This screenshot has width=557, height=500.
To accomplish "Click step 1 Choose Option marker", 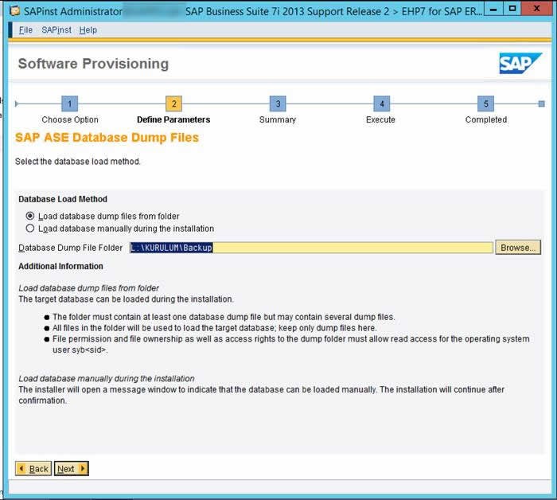I will coord(70,104).
